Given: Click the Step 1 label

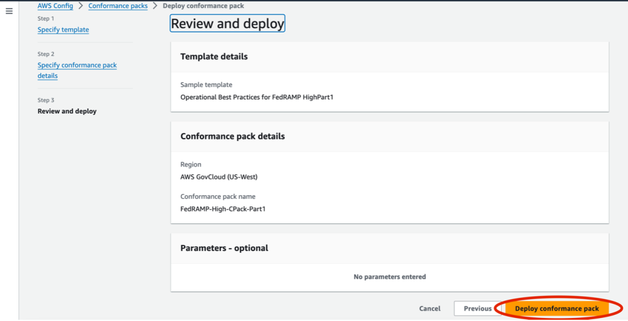Looking at the screenshot, I should (x=45, y=18).
